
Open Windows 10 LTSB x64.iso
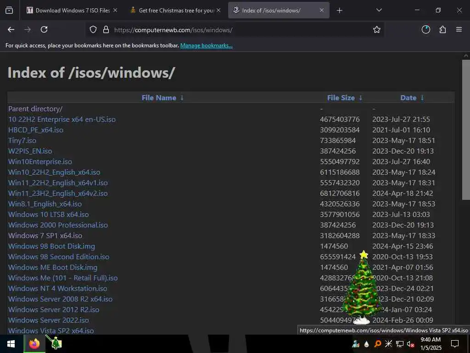pos(48,215)
